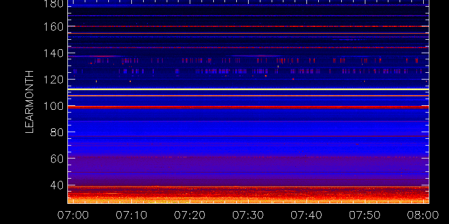Click the 08:00 time axis label
Image resolution: width=449 pixels, height=224 pixels.
click(x=423, y=215)
